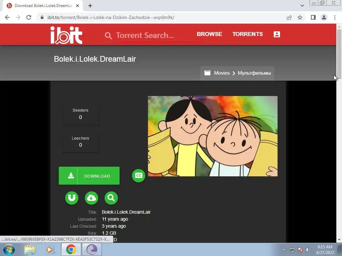This screenshot has width=342, height=256.
Task: Click the '11 years ago' uploaded value
Action: point(115,219)
